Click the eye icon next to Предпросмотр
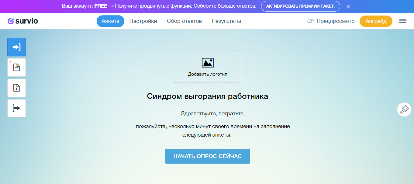This screenshot has height=184, width=414. [310, 21]
